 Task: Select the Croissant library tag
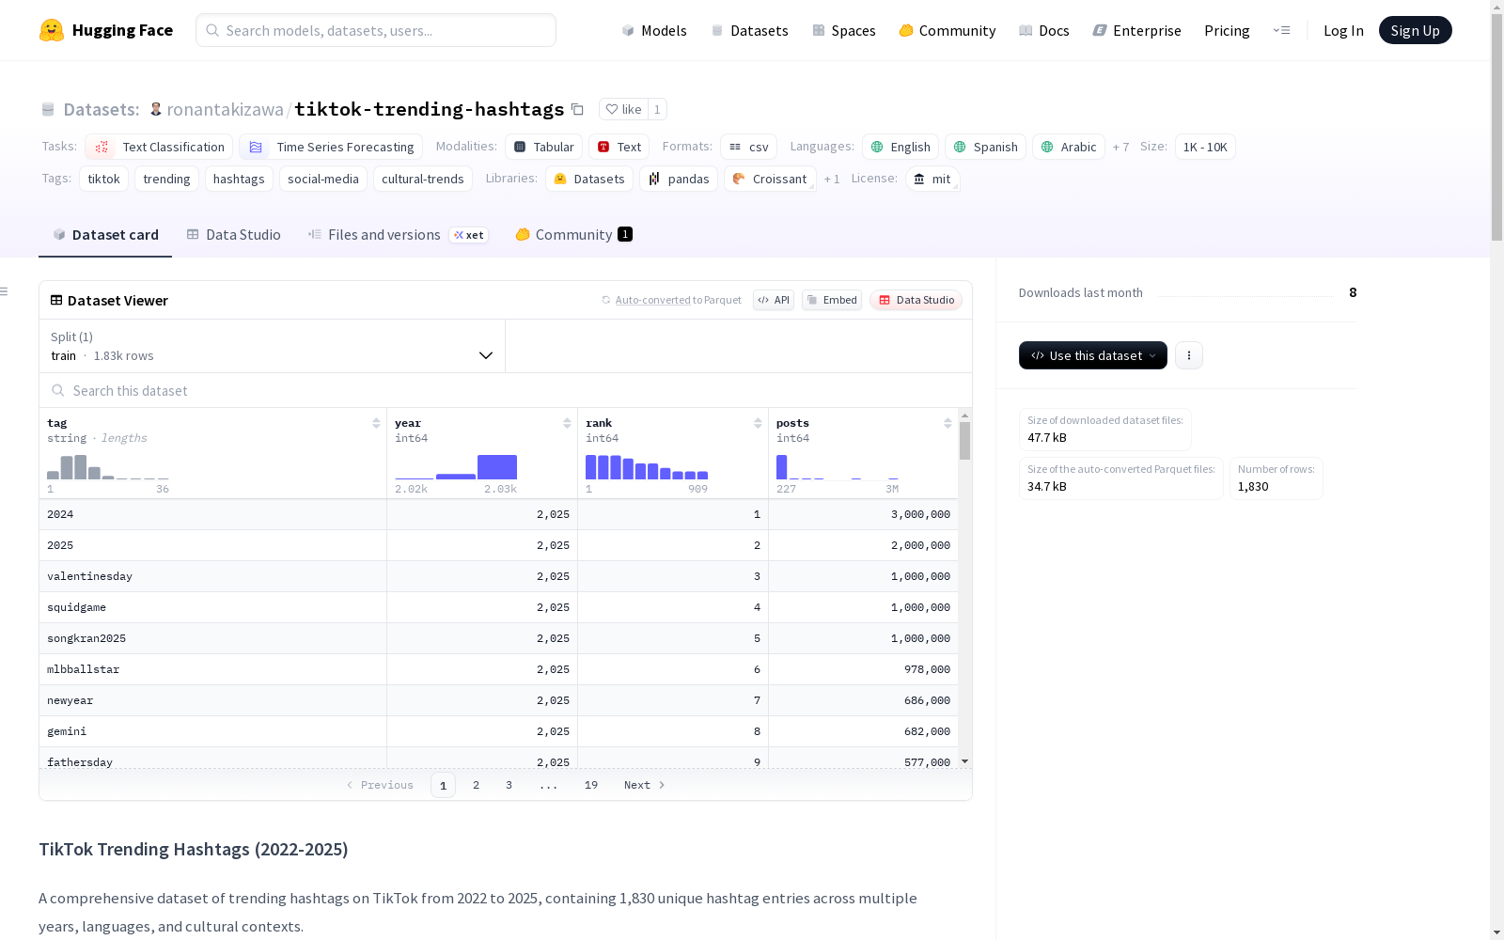(770, 179)
